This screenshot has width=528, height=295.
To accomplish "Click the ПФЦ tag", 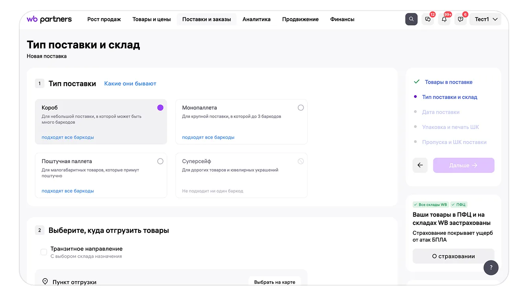I will pos(459,205).
